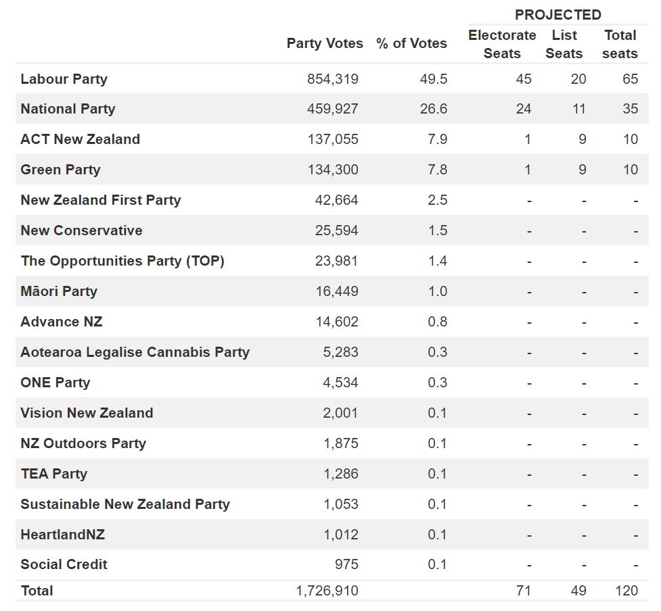Screen dimensions: 661x611
Task: Click The Opportunities Party (TOP) name
Action: click(x=122, y=261)
